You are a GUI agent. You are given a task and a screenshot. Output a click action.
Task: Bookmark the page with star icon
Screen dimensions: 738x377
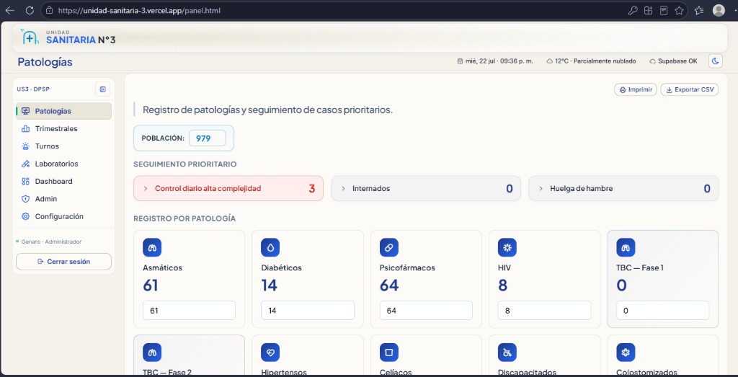679,10
